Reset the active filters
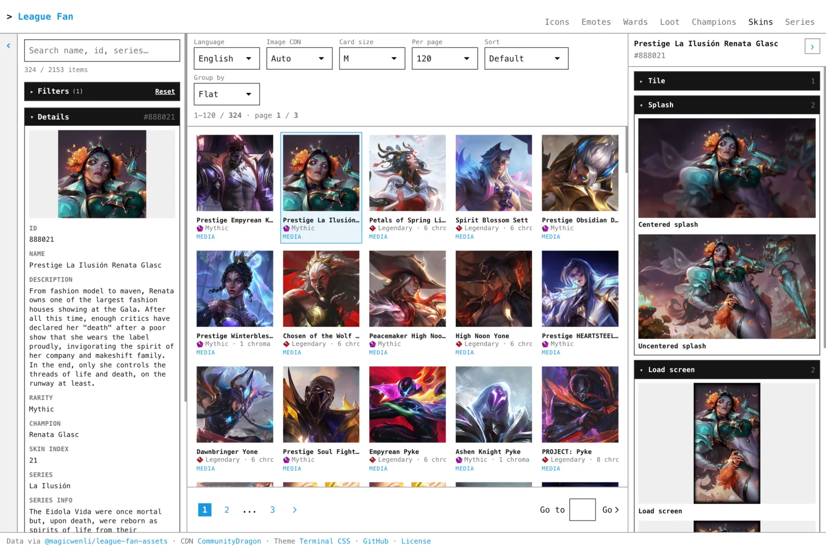Screen dimensions: 826x550 [165, 92]
